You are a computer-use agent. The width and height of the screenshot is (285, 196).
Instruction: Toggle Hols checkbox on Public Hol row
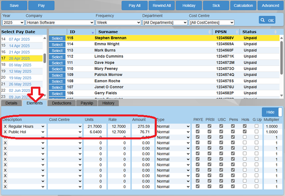click(245, 132)
